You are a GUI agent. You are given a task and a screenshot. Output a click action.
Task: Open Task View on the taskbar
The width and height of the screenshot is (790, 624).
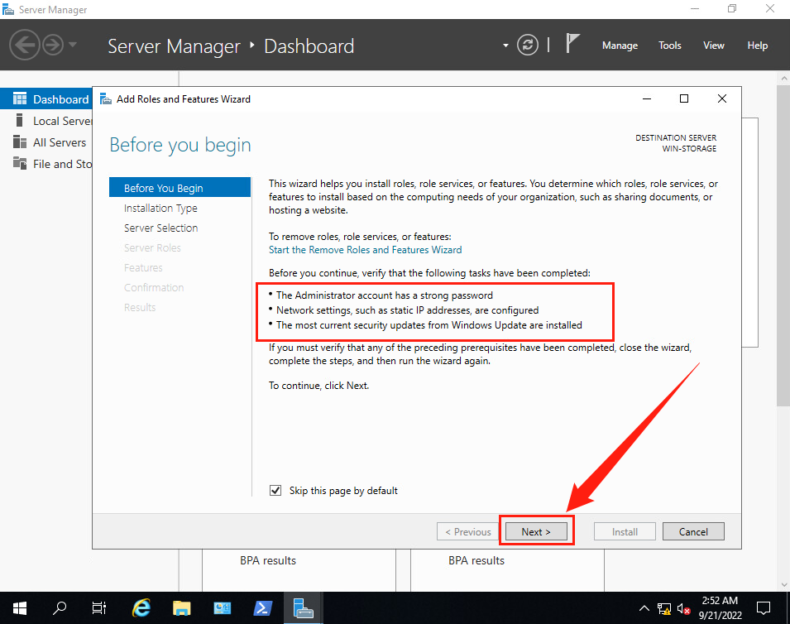[x=99, y=608]
